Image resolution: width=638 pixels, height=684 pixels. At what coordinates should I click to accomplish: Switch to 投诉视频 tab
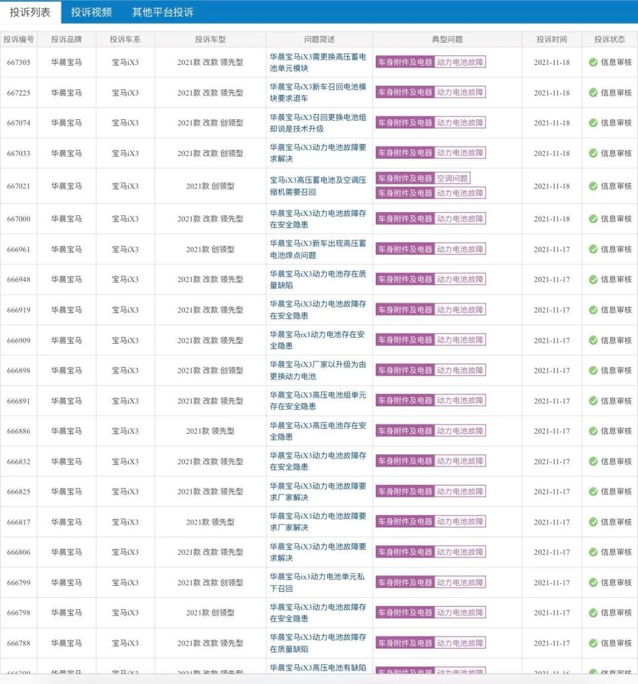pos(91,12)
